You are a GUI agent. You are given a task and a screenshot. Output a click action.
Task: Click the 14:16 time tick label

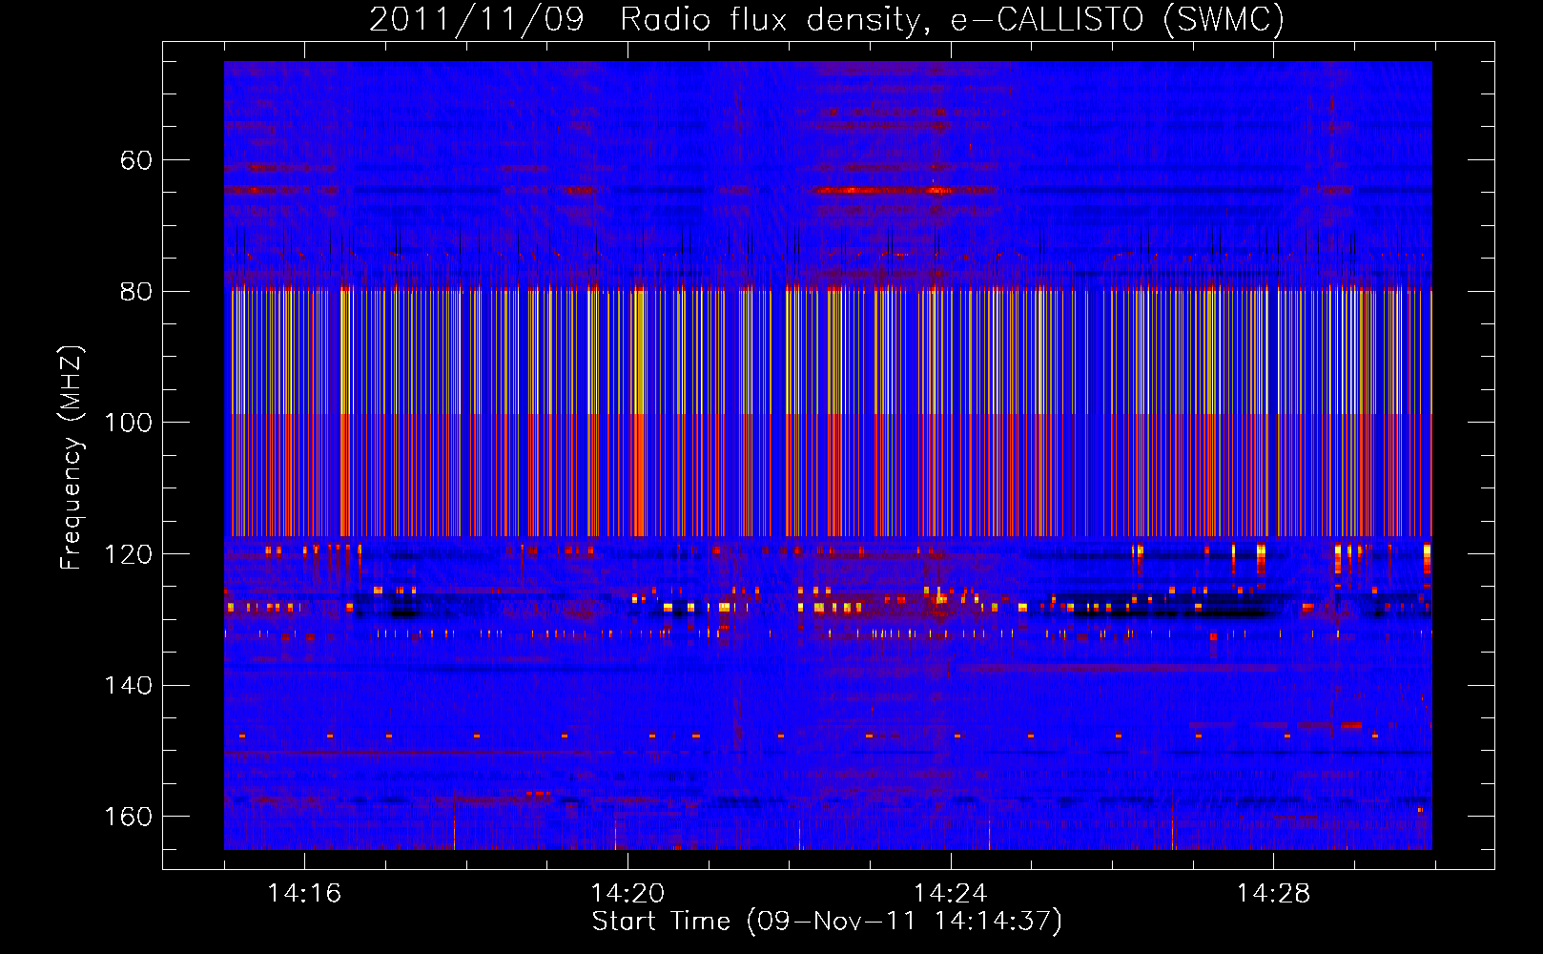[x=304, y=894]
